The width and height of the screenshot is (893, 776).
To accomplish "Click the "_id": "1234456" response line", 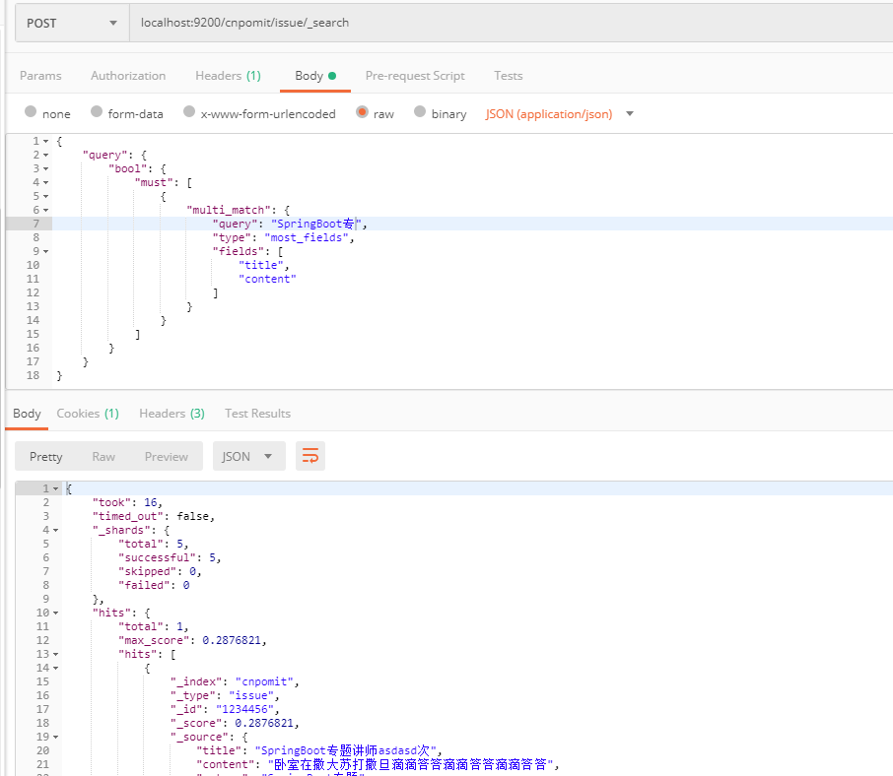I will (x=225, y=709).
